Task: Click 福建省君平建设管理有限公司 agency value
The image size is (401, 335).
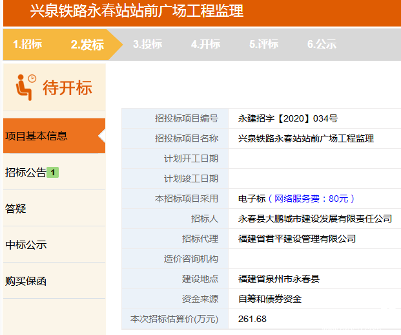Action: [x=297, y=239]
